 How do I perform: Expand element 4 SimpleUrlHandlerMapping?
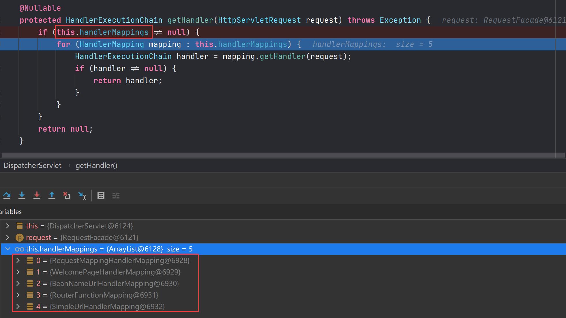point(18,306)
